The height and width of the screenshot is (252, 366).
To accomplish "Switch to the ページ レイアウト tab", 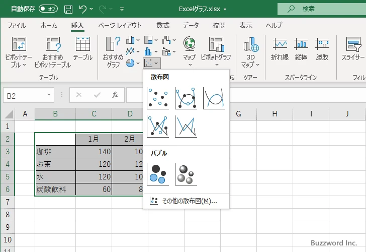I will pos(120,25).
